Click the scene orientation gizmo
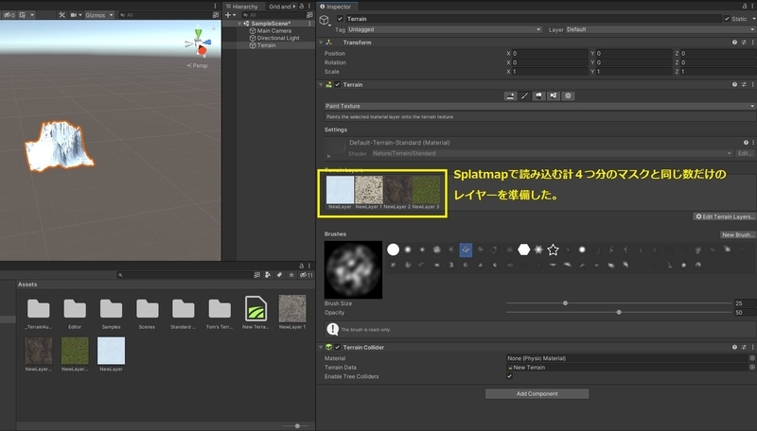The width and height of the screenshot is (757, 431). [199, 43]
